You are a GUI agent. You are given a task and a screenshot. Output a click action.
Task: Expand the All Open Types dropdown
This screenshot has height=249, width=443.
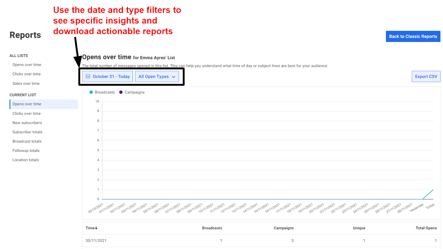pos(157,77)
